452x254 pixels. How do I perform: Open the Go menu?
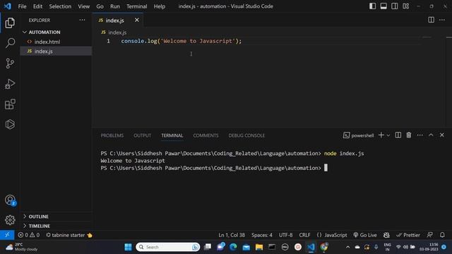pos(100,6)
